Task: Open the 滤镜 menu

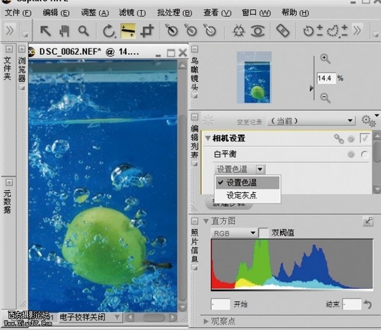Action: pos(132,12)
